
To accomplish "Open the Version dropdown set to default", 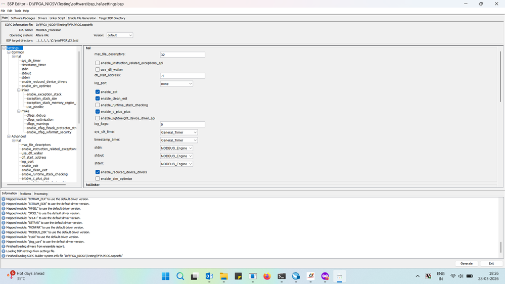I will 120,35.
